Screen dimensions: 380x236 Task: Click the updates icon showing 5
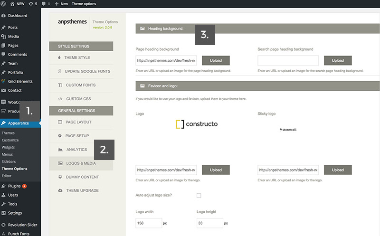[33, 4]
